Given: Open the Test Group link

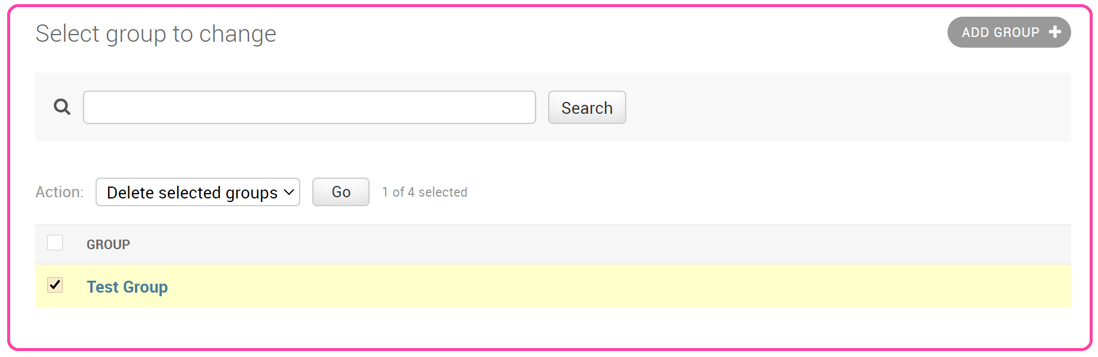Looking at the screenshot, I should coord(127,287).
